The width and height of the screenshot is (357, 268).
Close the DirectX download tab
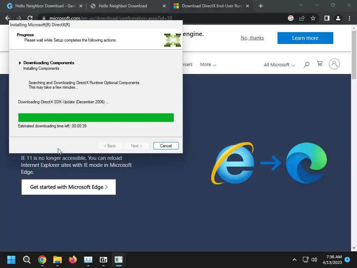[248, 6]
